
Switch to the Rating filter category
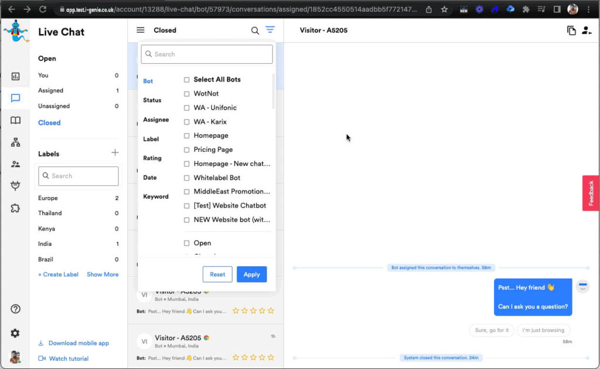pos(152,158)
